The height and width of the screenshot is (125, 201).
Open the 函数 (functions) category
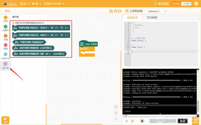[6, 47]
